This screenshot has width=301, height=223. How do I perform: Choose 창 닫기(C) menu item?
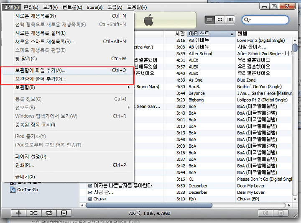pyautogui.click(x=68, y=59)
